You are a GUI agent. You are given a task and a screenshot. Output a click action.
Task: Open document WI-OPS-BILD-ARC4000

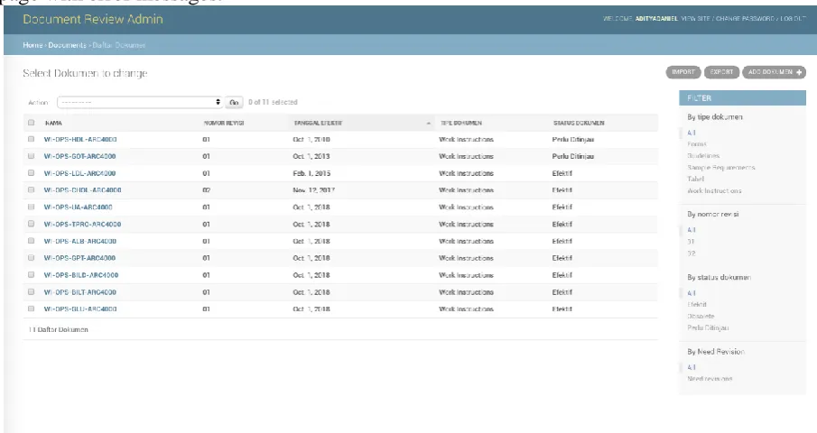pyautogui.click(x=81, y=275)
